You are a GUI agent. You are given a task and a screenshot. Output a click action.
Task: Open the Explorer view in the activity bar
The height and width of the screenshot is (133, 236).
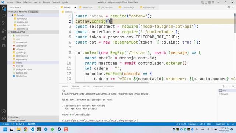point(4,8)
